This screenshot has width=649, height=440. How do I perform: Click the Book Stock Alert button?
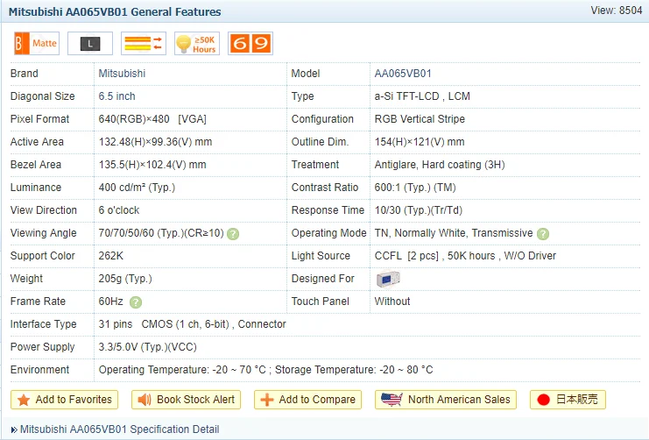pyautogui.click(x=187, y=400)
